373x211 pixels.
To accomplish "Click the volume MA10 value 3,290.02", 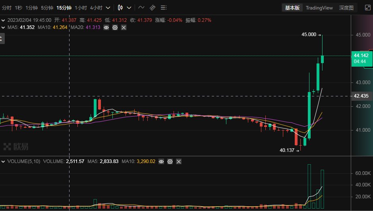I will [x=146, y=161].
